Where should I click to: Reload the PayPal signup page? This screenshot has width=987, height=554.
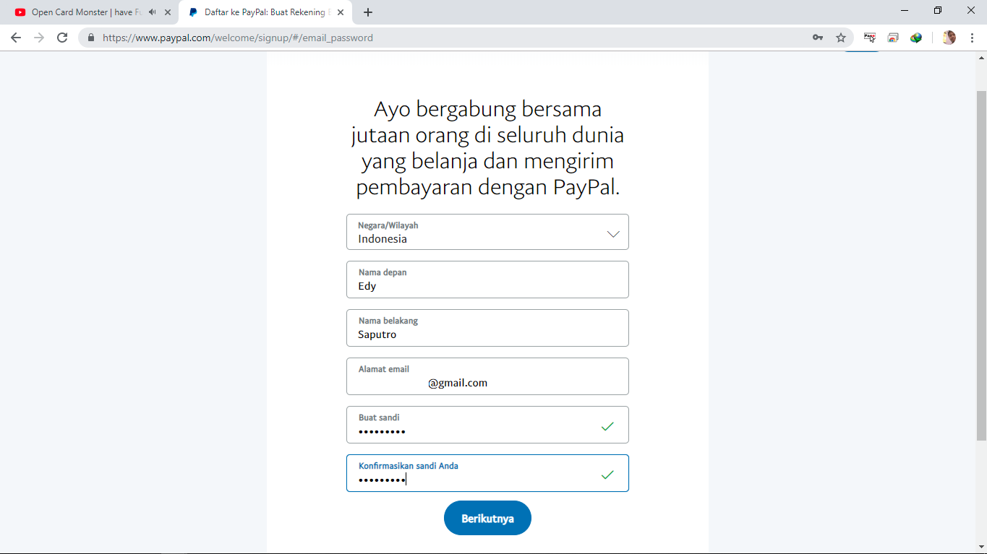pyautogui.click(x=62, y=38)
